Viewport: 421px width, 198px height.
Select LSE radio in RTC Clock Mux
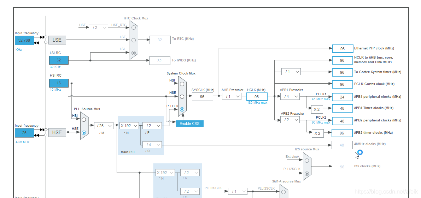[x=134, y=40]
